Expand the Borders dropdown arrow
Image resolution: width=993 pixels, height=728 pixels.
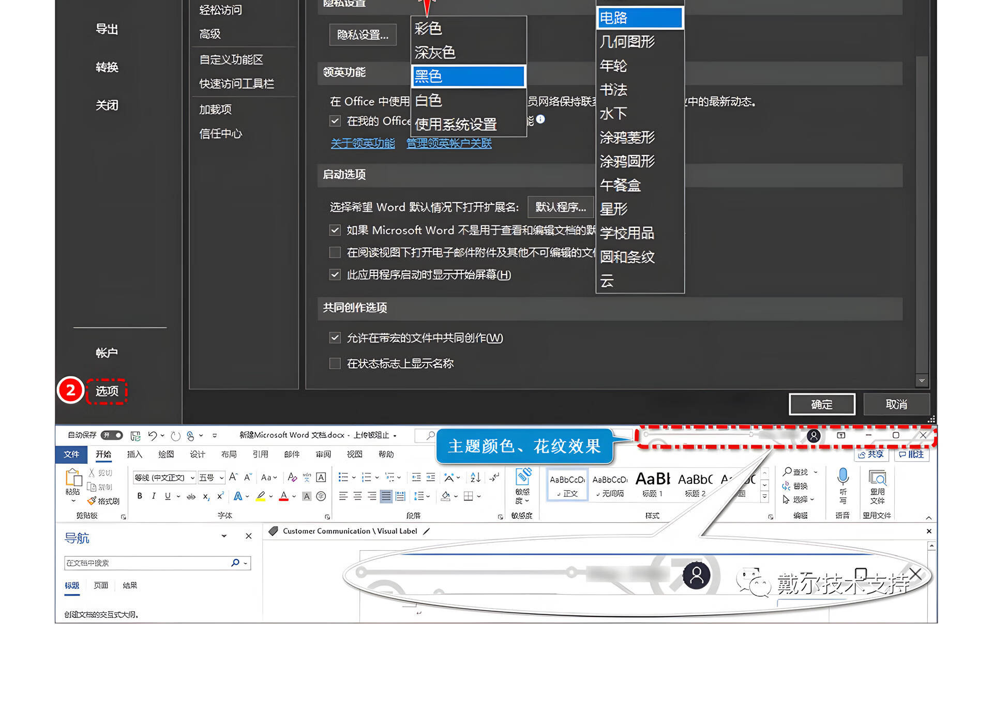tap(479, 496)
